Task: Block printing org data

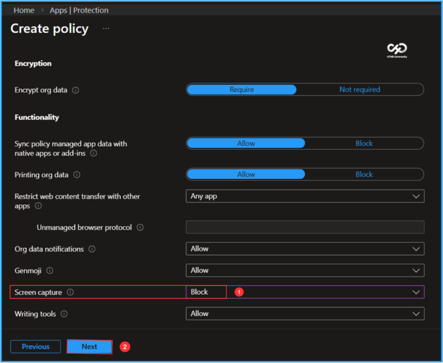Action: 364,174
